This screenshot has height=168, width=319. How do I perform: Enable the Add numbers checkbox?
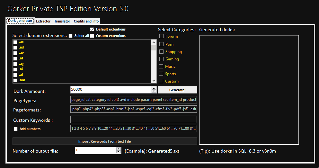click(15, 129)
